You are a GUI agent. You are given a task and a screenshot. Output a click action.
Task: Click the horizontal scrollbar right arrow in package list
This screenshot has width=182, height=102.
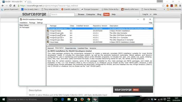coord(152,44)
